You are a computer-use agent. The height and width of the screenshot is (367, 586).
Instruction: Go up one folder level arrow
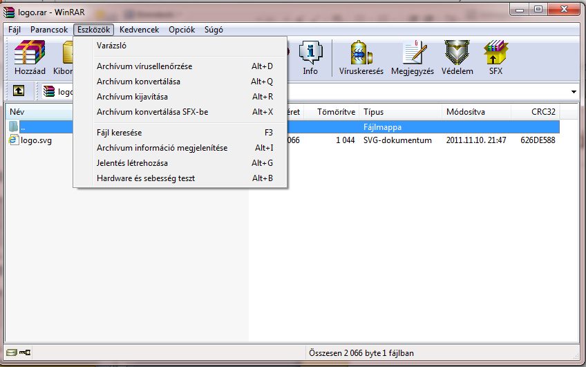point(18,91)
